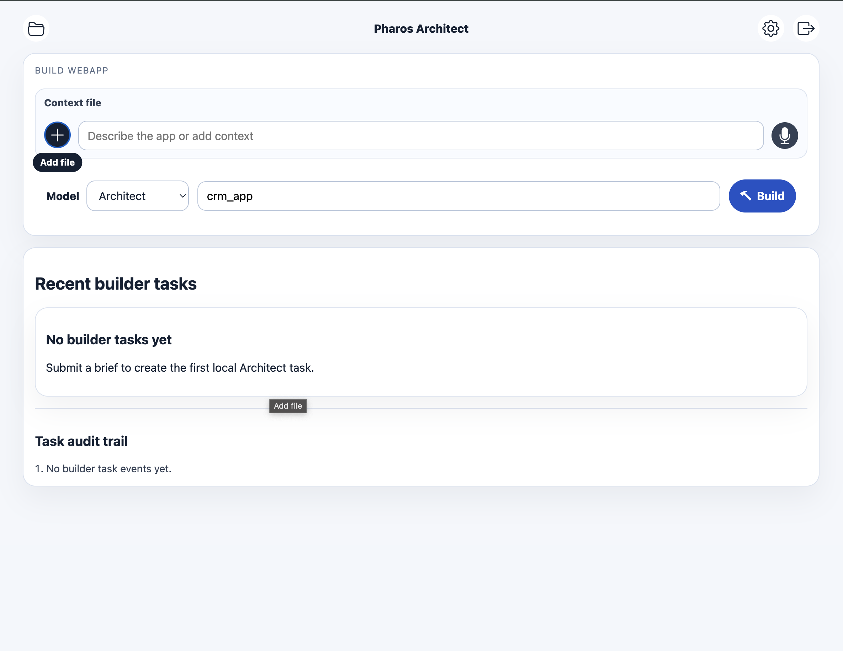Screen dimensions: 843x651
Task: Click the 'Model' label
Action: click(x=63, y=196)
